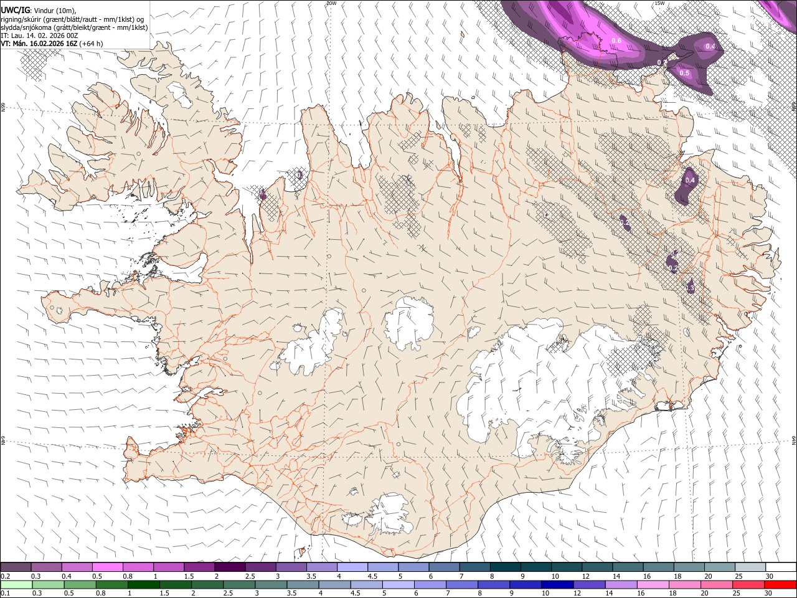797x598 pixels.
Task: Select the 'UWC/IG: Vindur (10m)' title line
Action: point(39,11)
